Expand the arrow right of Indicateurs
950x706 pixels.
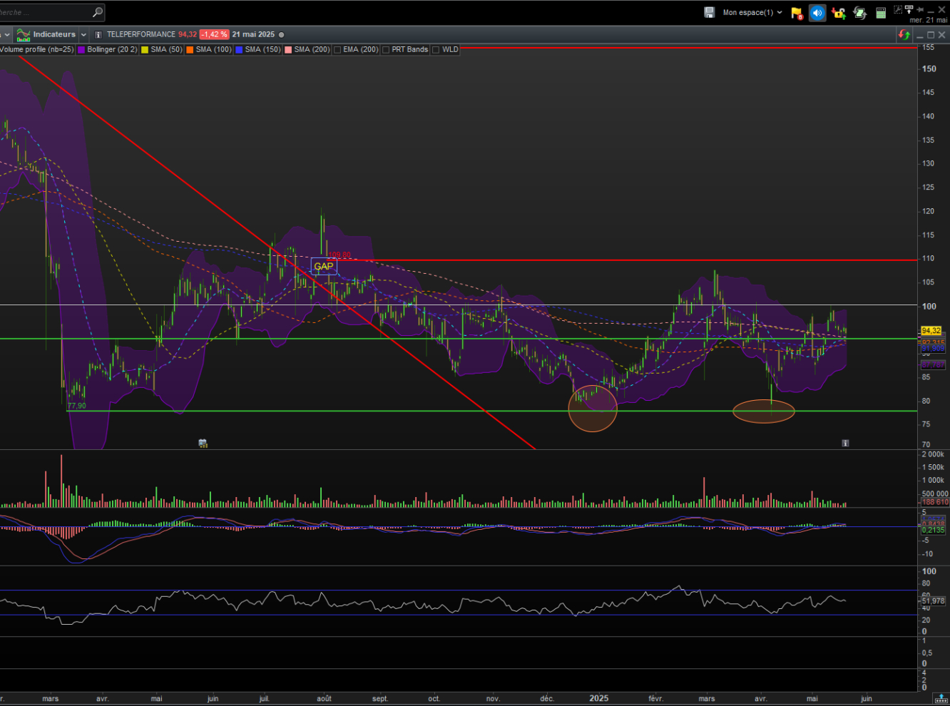point(83,34)
